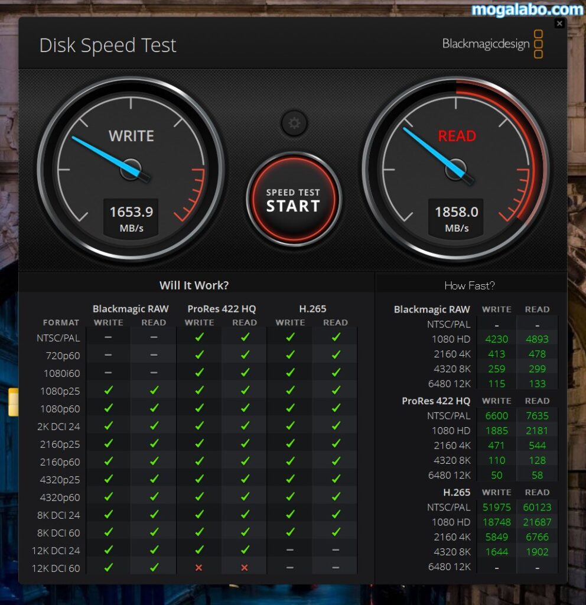Click the 4320p25 H.265 WRITE checkmark
Screen dimensions: 586x605
point(290,479)
